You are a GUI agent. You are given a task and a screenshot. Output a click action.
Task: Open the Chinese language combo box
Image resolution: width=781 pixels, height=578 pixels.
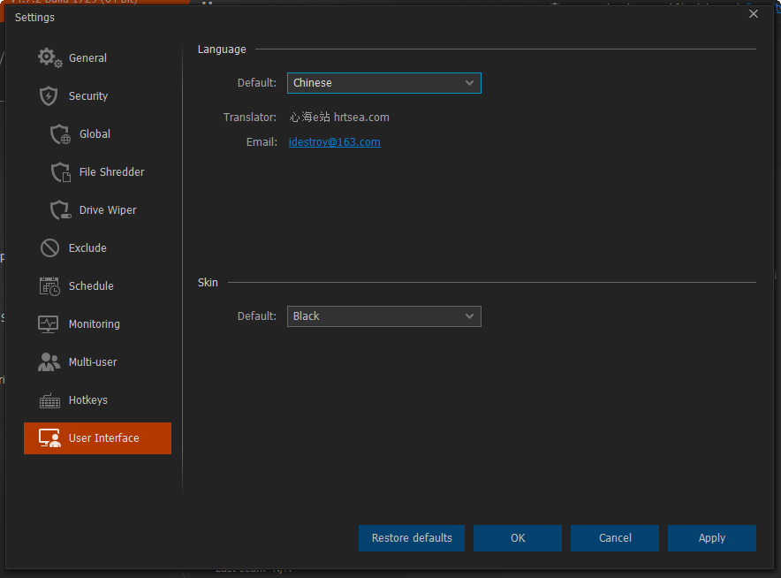pyautogui.click(x=384, y=83)
